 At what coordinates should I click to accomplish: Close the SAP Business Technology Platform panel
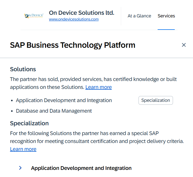(184, 45)
